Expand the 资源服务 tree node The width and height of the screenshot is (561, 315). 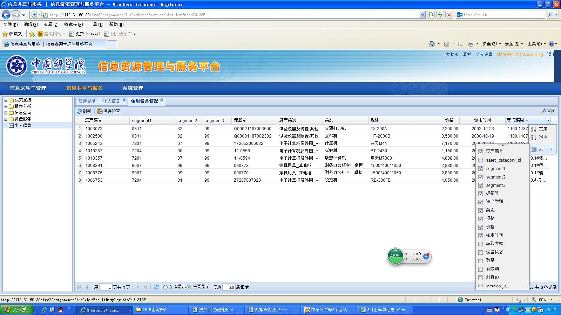(x=6, y=119)
